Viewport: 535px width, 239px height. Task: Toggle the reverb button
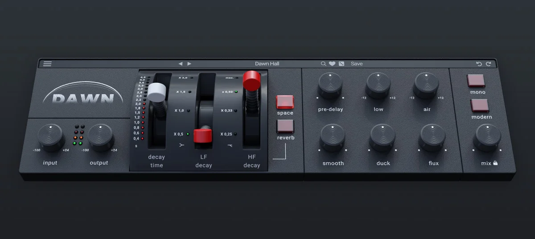pyautogui.click(x=285, y=127)
